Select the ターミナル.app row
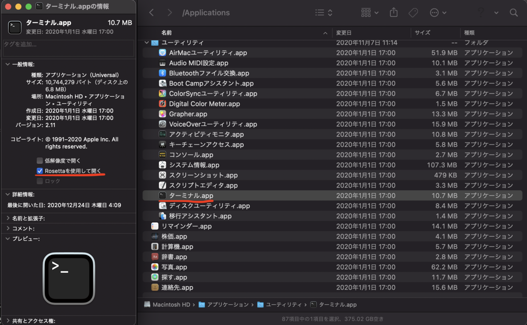 332,195
